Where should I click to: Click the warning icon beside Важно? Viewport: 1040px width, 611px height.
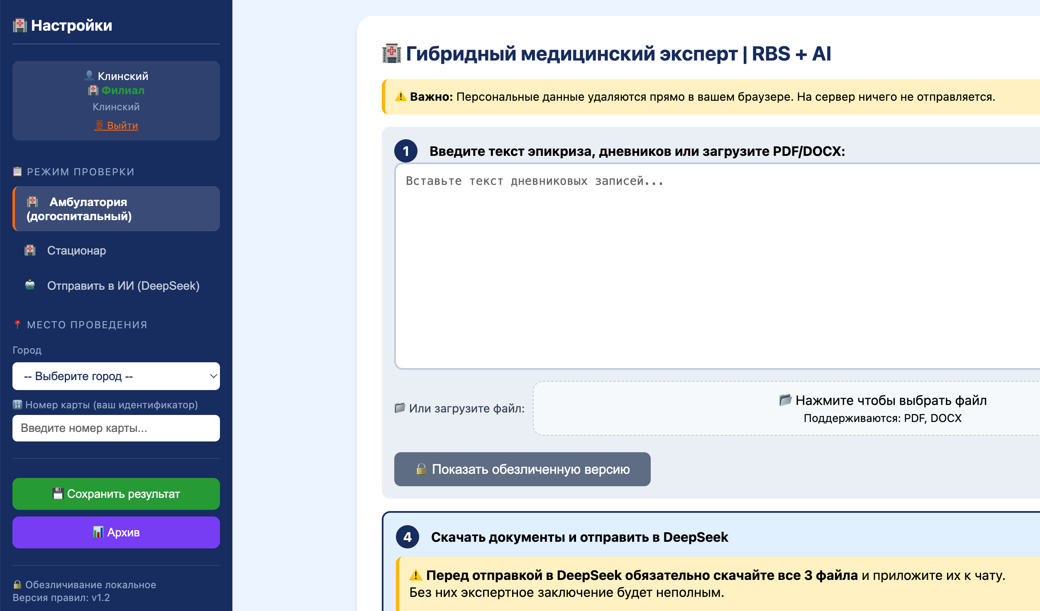click(x=400, y=97)
